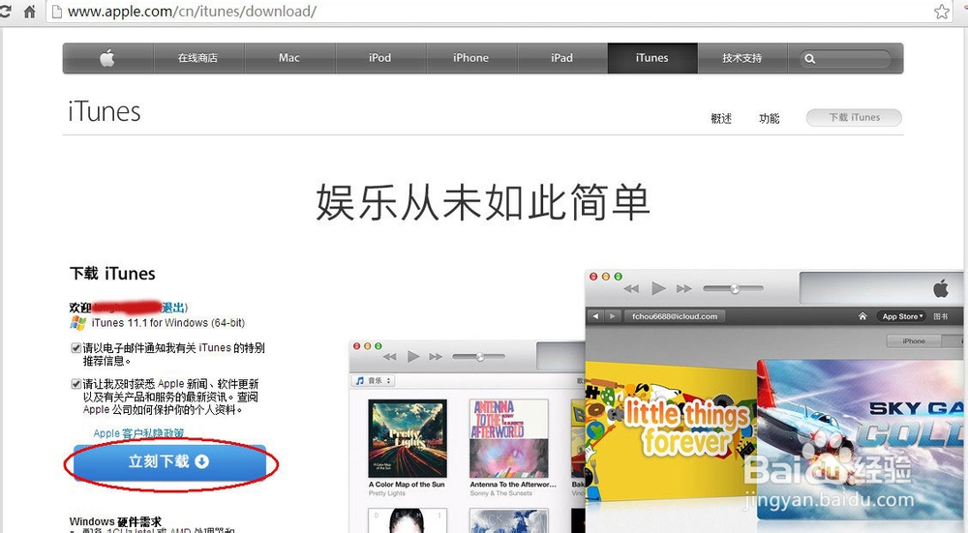Uncheck the Apple news and updates checkbox
This screenshot has height=533, width=968.
76,384
